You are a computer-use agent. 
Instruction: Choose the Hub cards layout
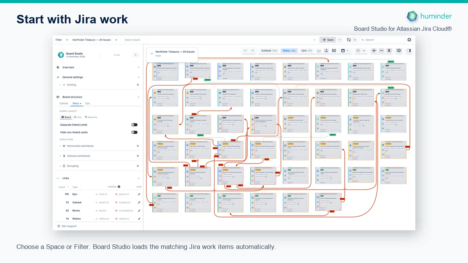tap(78, 117)
